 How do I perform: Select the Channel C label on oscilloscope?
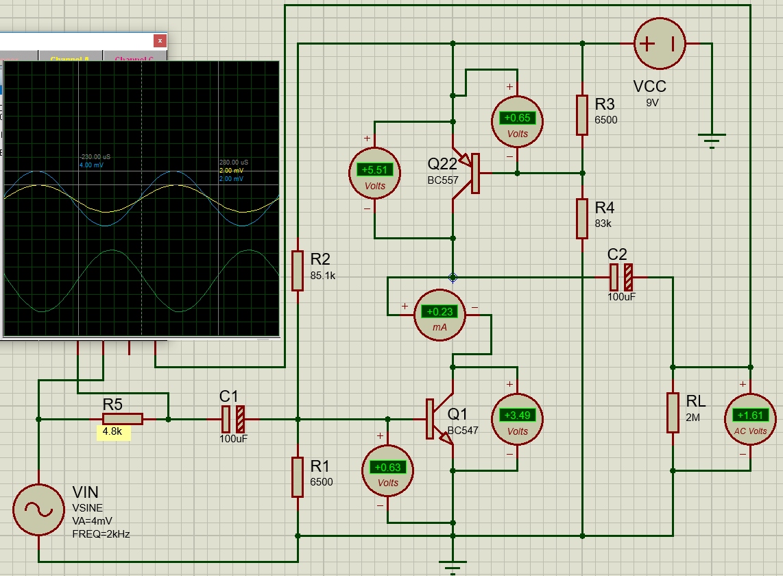click(x=134, y=58)
